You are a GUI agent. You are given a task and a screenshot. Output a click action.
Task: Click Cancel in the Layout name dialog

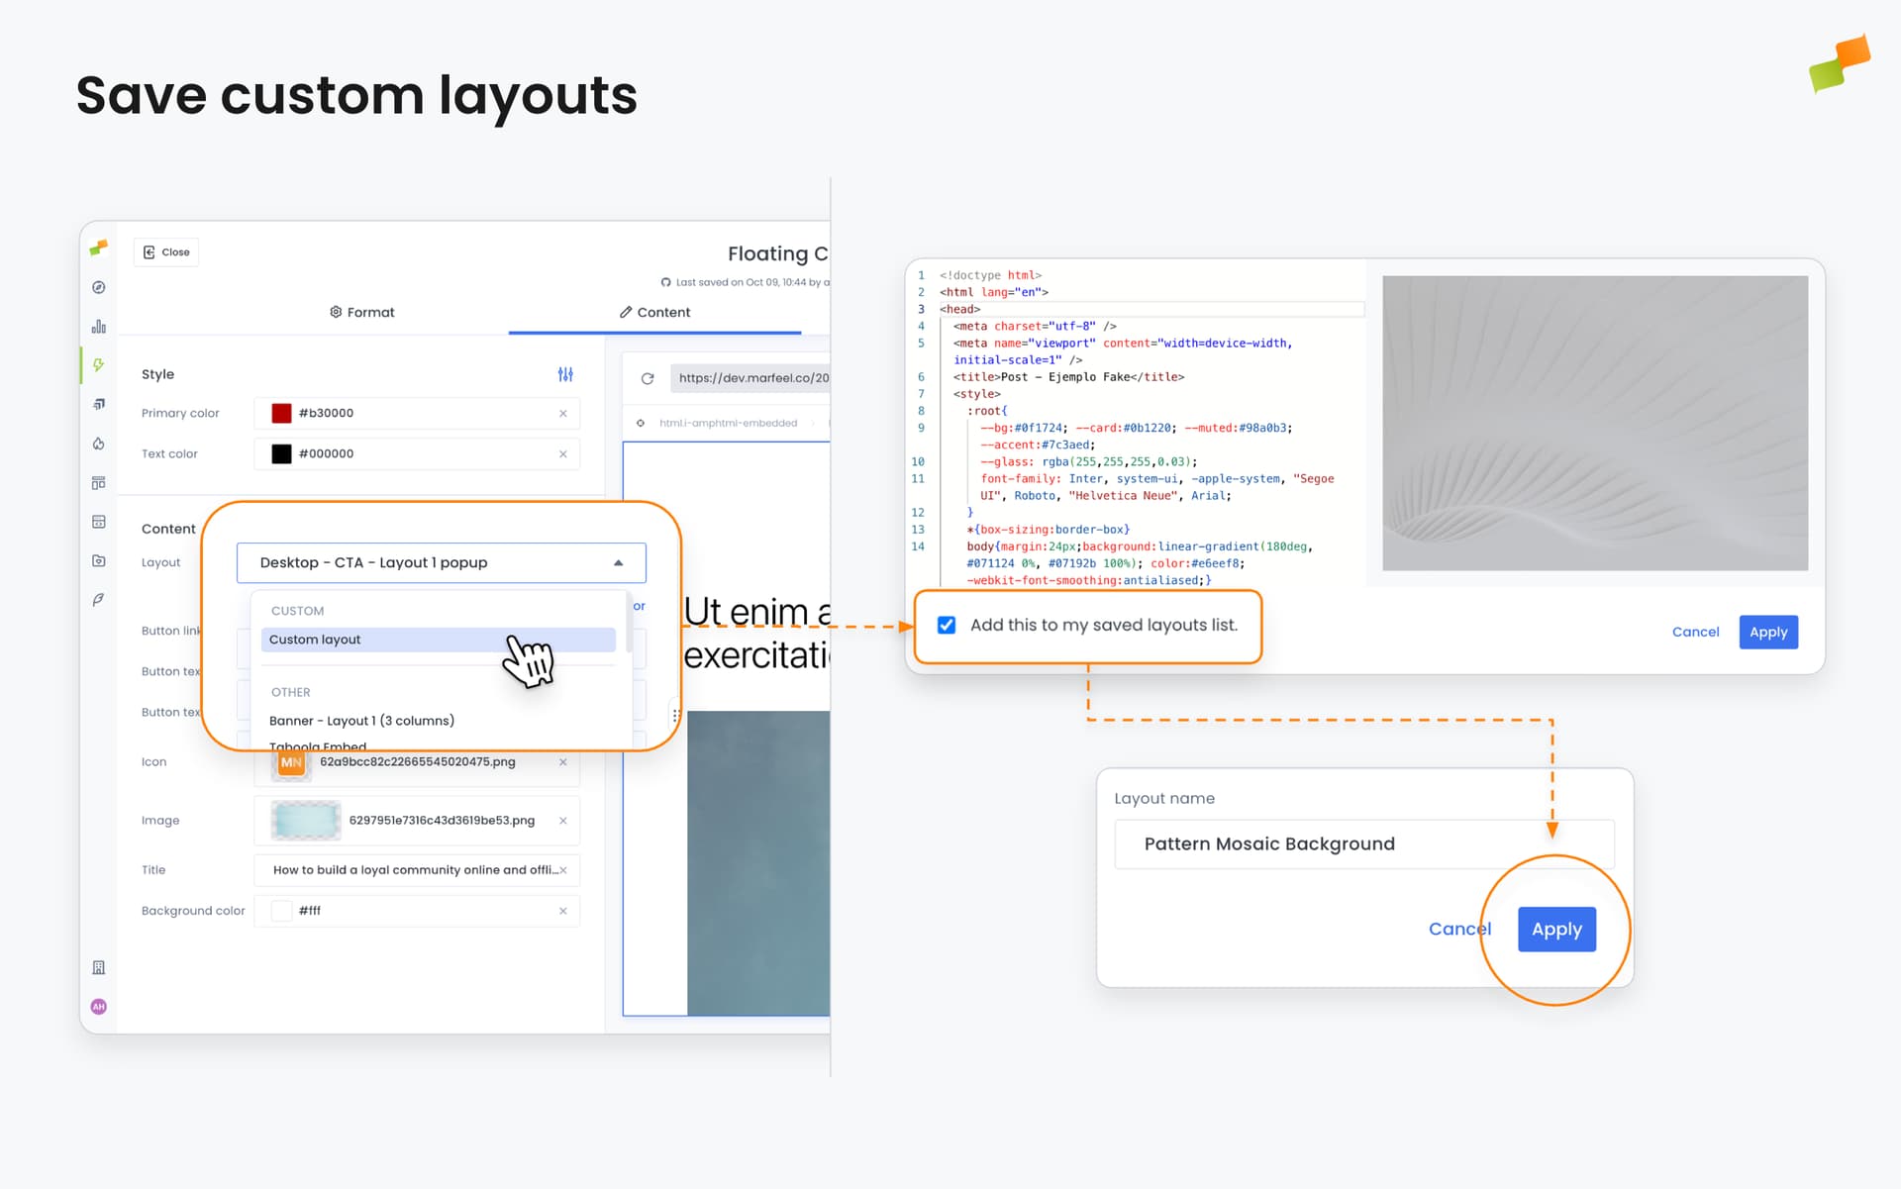pyautogui.click(x=1458, y=929)
